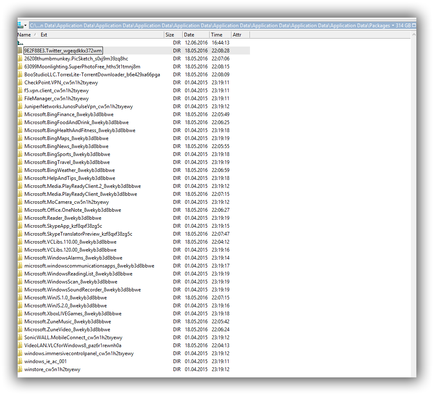Select Microsoft.VCLibs.110.00_8wekyb3d8bbwe name

tap(70, 242)
